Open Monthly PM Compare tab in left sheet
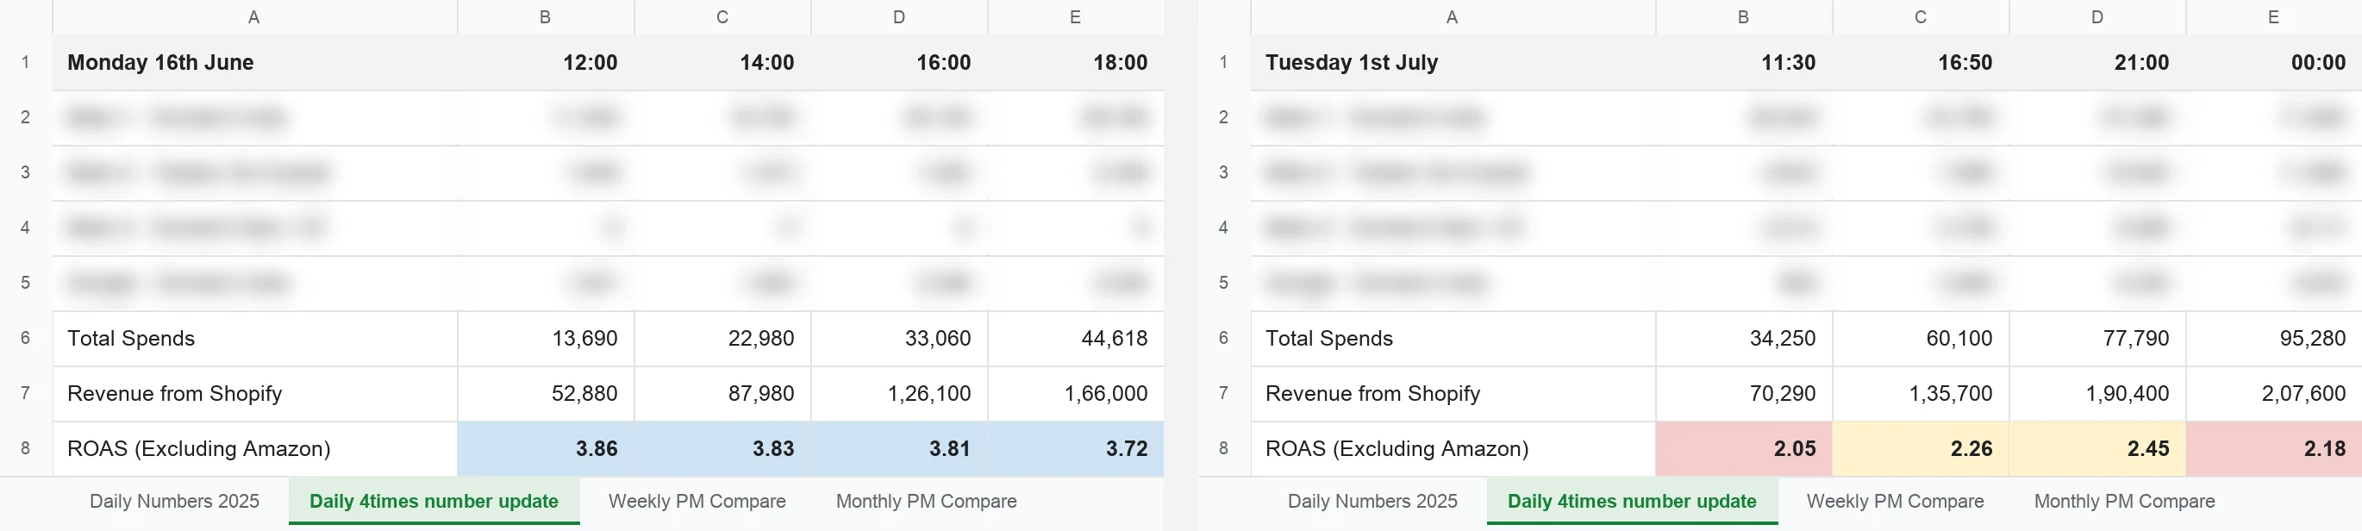 click(926, 501)
